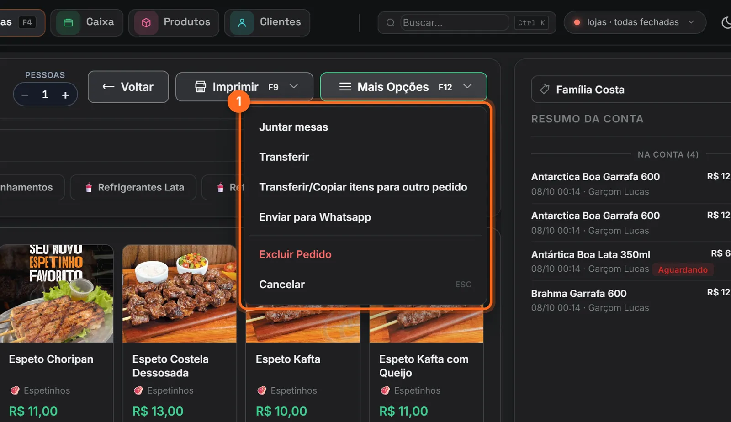Click the Família Costa name field
731x422 pixels.
(631, 90)
